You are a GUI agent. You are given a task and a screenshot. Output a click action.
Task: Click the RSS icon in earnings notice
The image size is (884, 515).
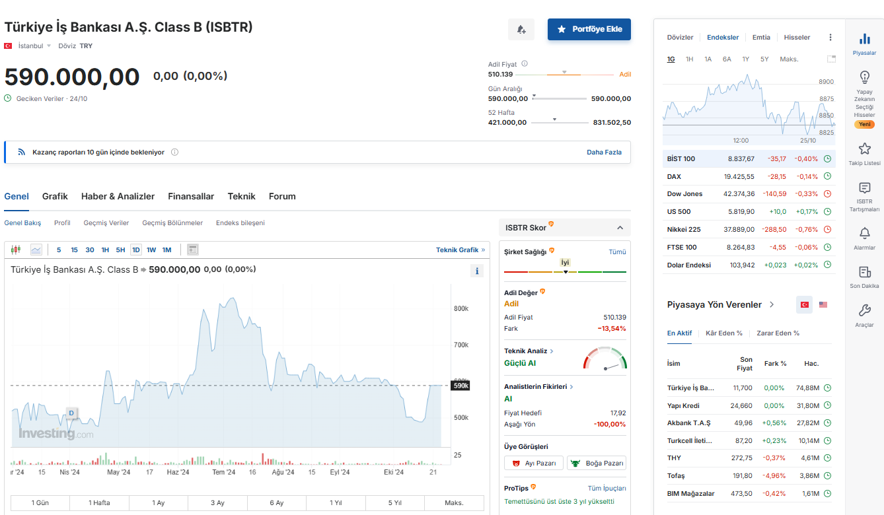coord(21,152)
